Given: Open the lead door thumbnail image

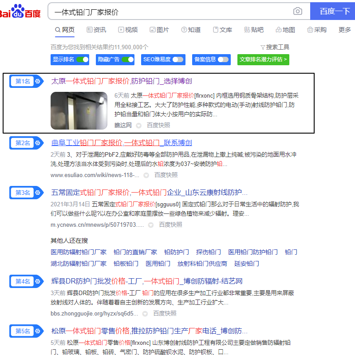Looking at the screenshot, I should tap(79, 110).
